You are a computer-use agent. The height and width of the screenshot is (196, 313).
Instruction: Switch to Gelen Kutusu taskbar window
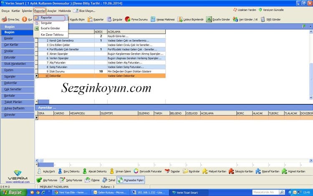(x=110, y=192)
